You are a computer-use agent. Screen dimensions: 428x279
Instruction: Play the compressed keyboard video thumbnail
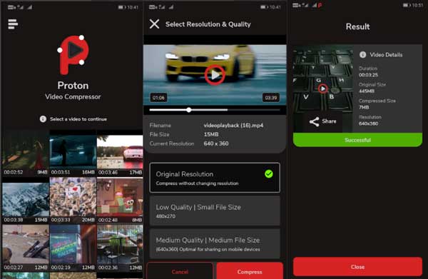(323, 88)
